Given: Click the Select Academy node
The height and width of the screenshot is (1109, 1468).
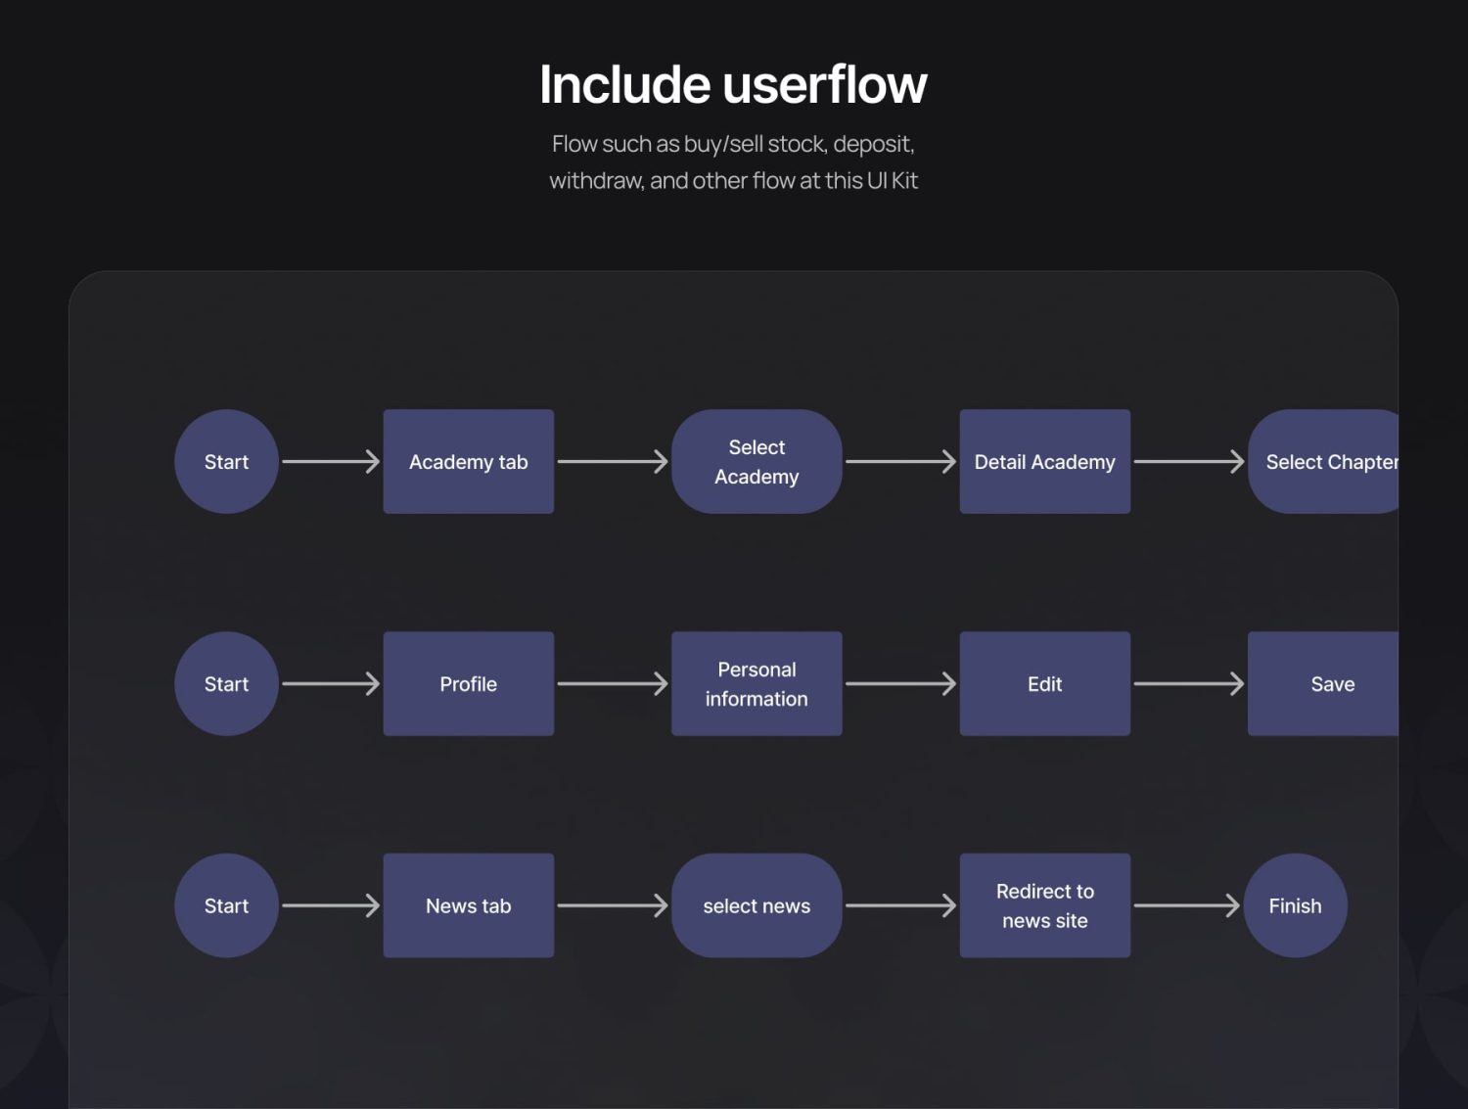Looking at the screenshot, I should pyautogui.click(x=757, y=461).
